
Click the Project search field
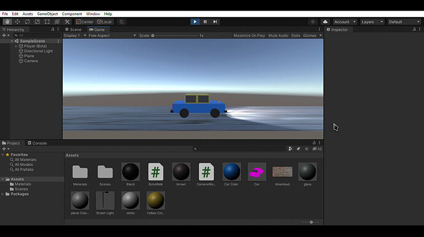(x=239, y=149)
